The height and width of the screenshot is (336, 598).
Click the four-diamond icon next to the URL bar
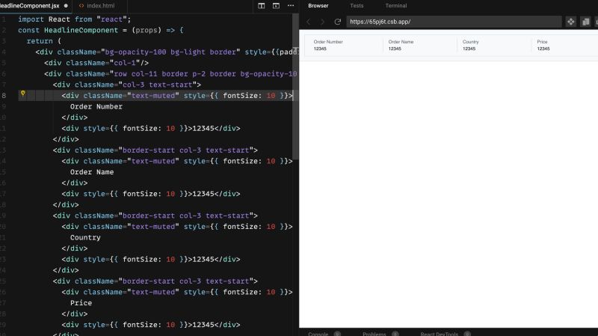pos(570,22)
